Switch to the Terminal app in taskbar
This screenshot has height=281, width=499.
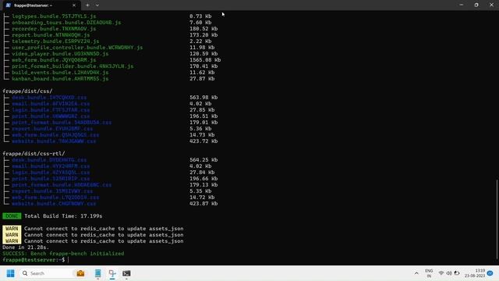(x=126, y=273)
